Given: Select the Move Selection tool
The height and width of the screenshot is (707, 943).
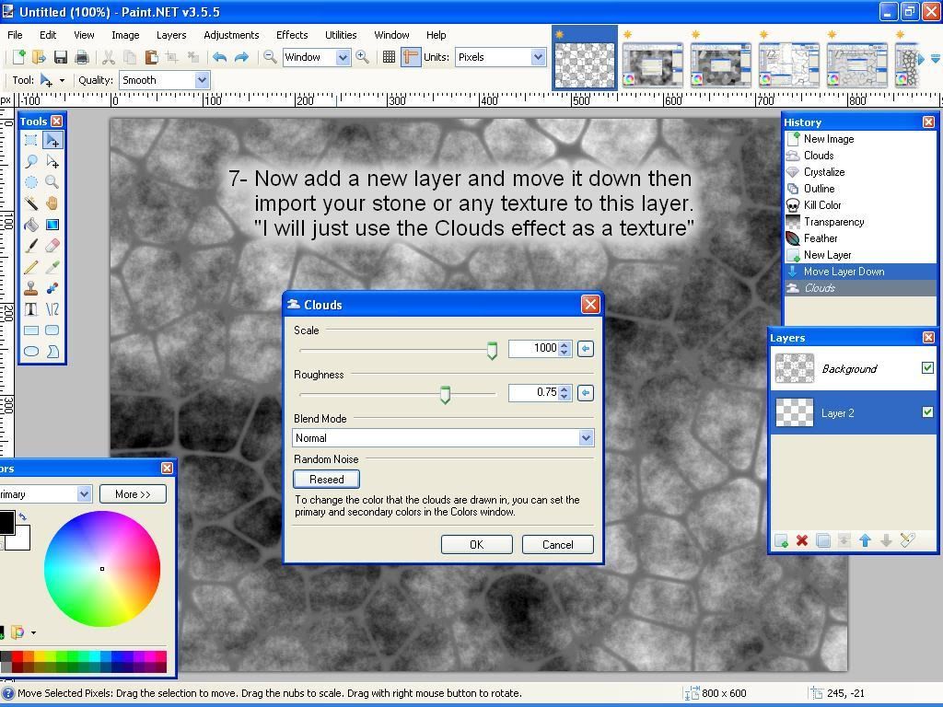Looking at the screenshot, I should click(x=52, y=161).
